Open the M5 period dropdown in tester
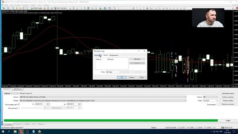Image resolution: width=238 pixels, height=134 pixels. tap(210, 97)
